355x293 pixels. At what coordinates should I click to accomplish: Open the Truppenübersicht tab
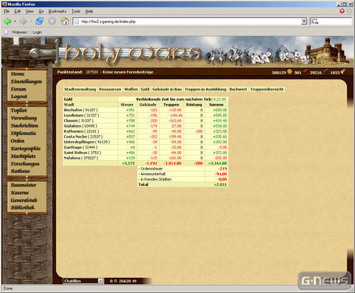pos(267,89)
